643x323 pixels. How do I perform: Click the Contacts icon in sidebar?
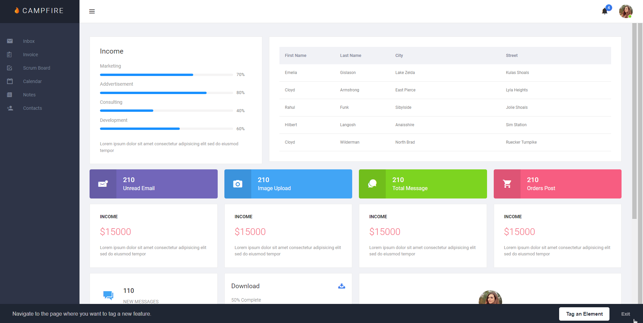[10, 108]
